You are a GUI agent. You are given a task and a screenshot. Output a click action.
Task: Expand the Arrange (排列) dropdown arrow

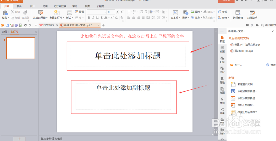click(x=201, y=18)
